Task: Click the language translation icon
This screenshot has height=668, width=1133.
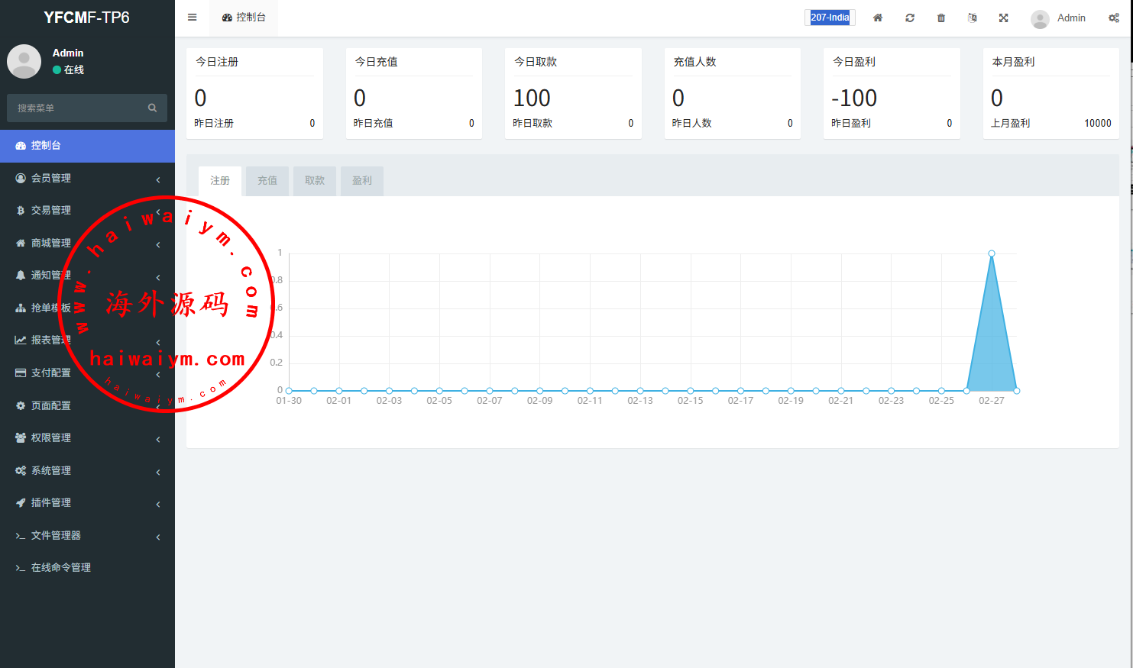Action: [972, 18]
